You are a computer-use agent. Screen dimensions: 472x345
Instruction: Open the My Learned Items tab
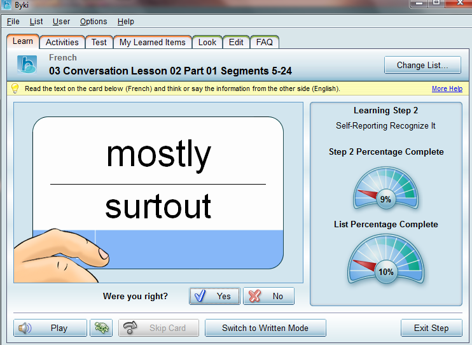point(152,42)
